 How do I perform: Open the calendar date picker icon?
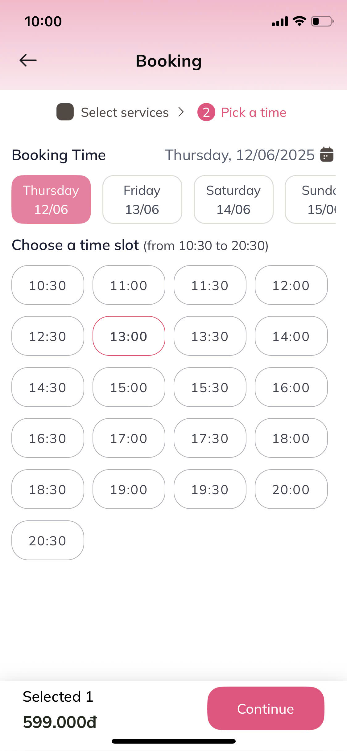pos(327,154)
